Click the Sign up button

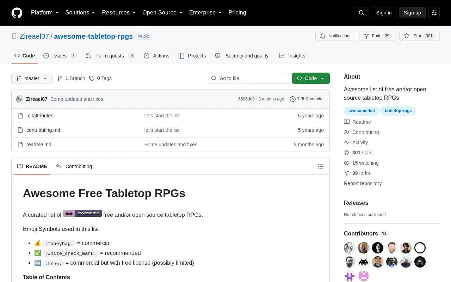pyautogui.click(x=412, y=13)
